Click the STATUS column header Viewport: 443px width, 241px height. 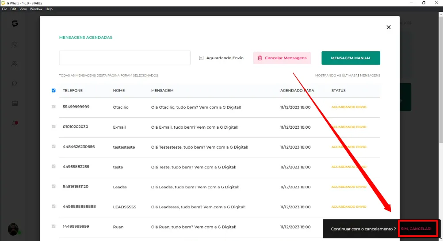click(339, 90)
